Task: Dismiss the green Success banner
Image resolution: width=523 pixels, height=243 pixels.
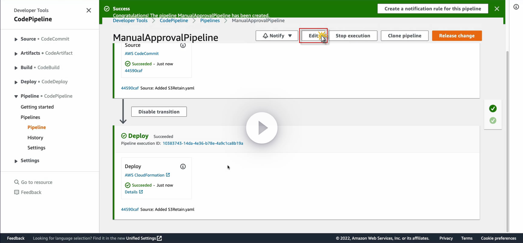Action: click(x=497, y=9)
